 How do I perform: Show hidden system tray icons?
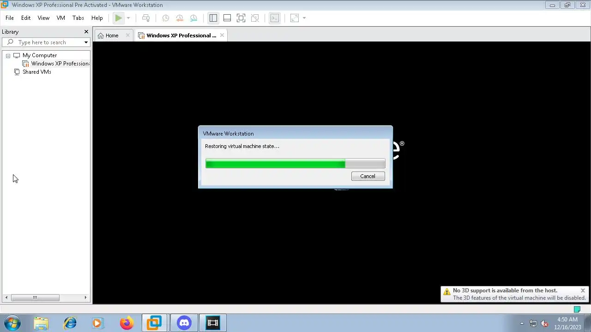[x=522, y=324]
